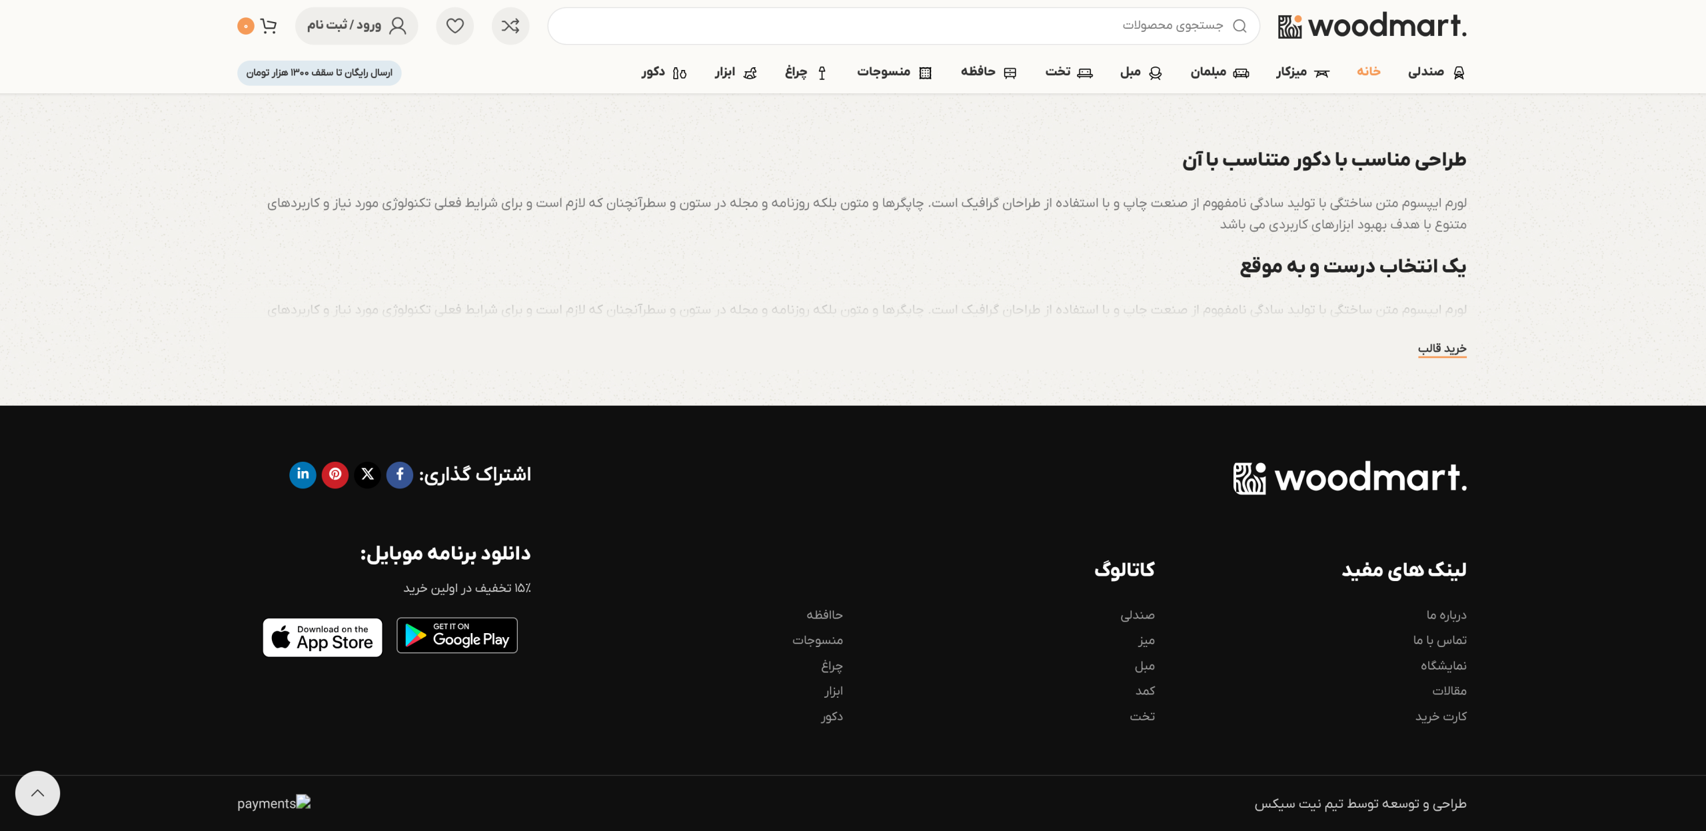Screen dimensions: 1706x831
Task: Click the product search input field
Action: click(x=866, y=26)
